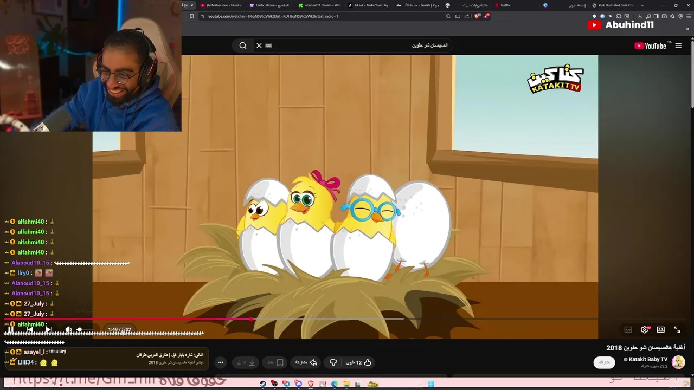Open a new browser tab with plus

pyautogui.click(x=642, y=5)
